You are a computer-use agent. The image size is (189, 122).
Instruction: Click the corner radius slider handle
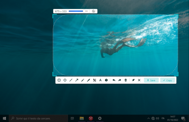(84, 11)
